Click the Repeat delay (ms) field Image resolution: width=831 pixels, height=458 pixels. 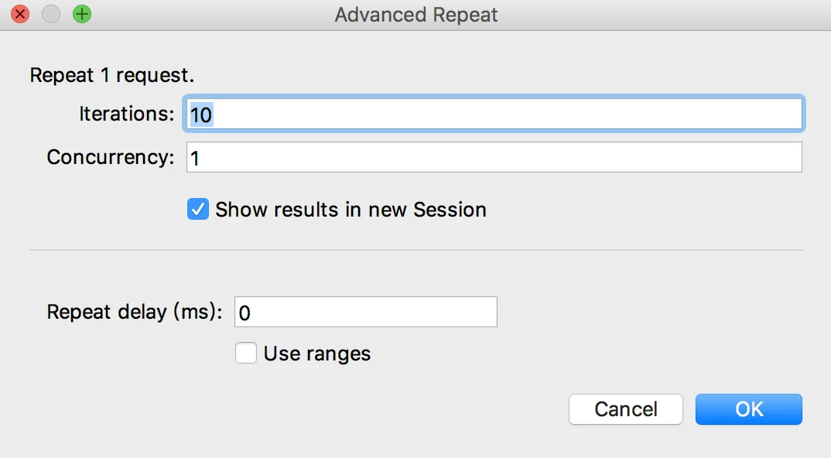coord(366,312)
